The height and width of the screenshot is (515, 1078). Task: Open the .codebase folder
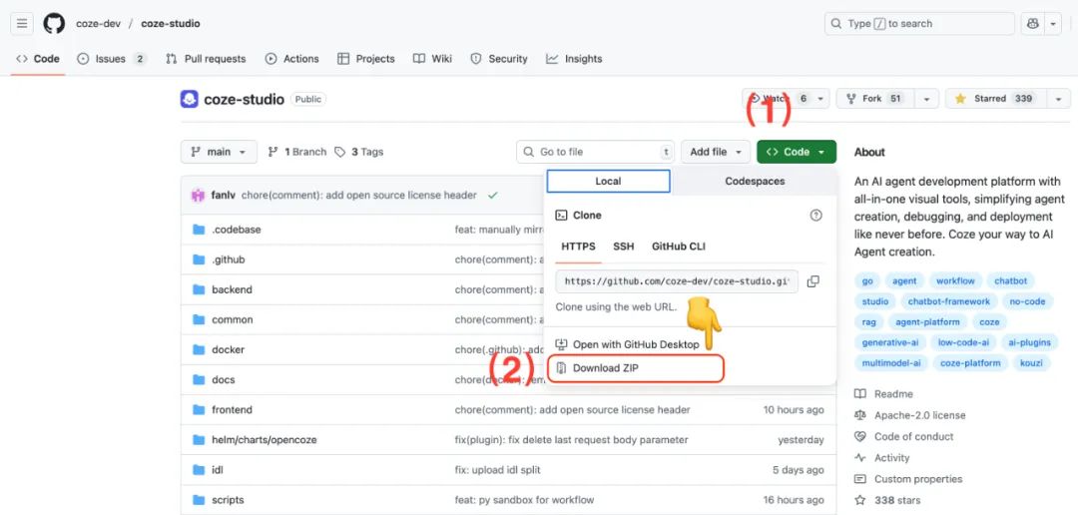tap(236, 230)
